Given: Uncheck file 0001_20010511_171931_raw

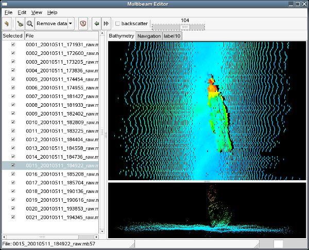Looking at the screenshot, I should [13, 45].
